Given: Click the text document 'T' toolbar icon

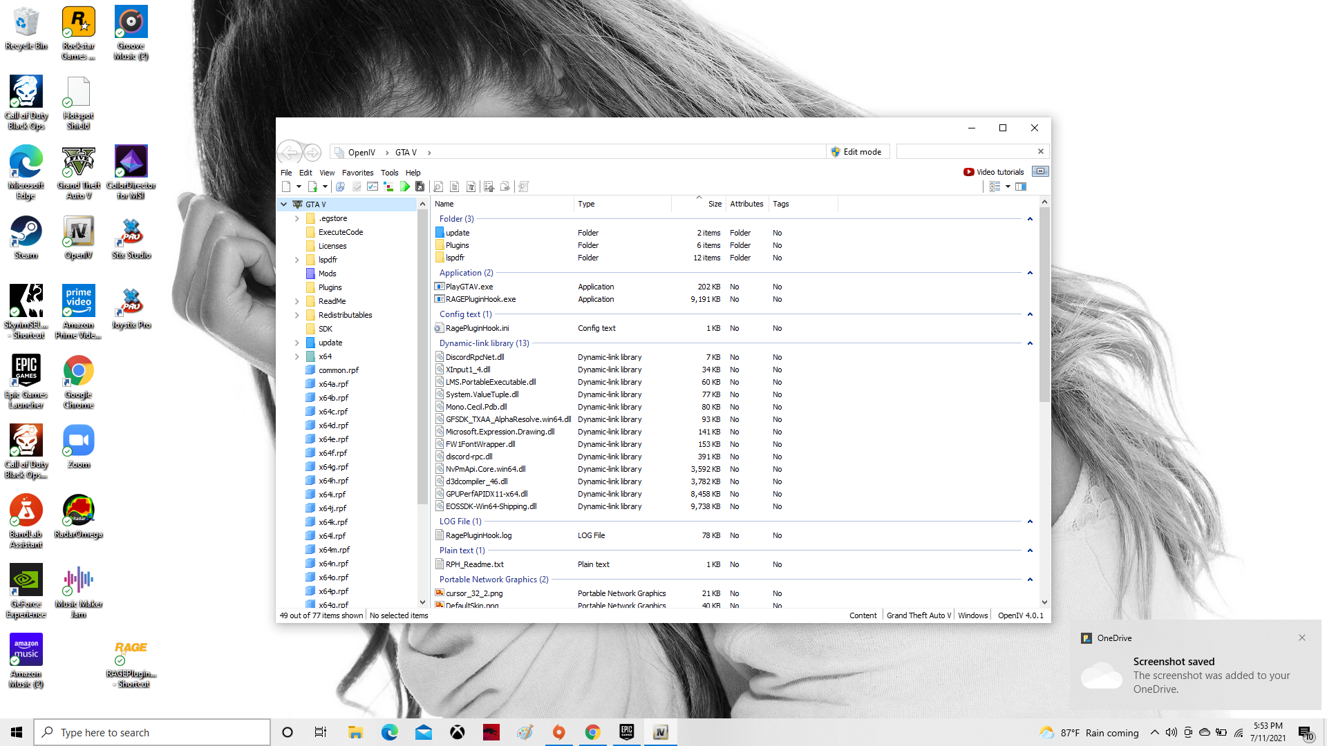Looking at the screenshot, I should (471, 186).
